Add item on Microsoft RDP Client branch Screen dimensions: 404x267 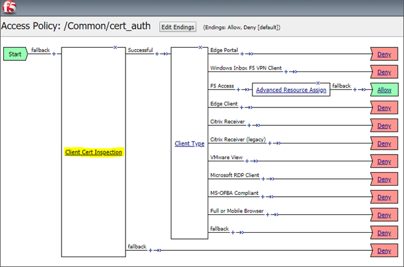coord(263,179)
